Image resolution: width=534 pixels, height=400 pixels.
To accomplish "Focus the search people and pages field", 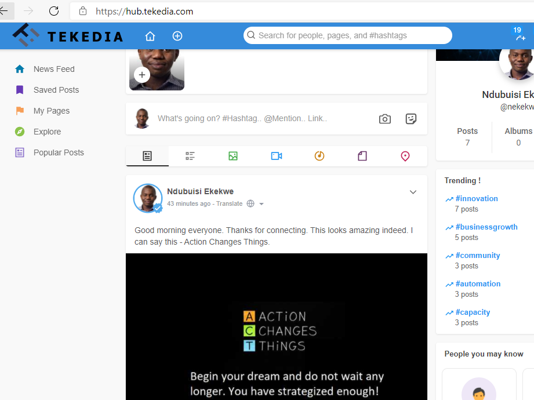I will pos(348,35).
